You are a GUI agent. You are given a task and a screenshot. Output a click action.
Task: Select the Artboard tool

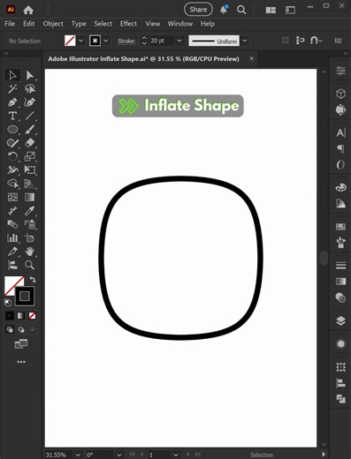click(x=30, y=237)
